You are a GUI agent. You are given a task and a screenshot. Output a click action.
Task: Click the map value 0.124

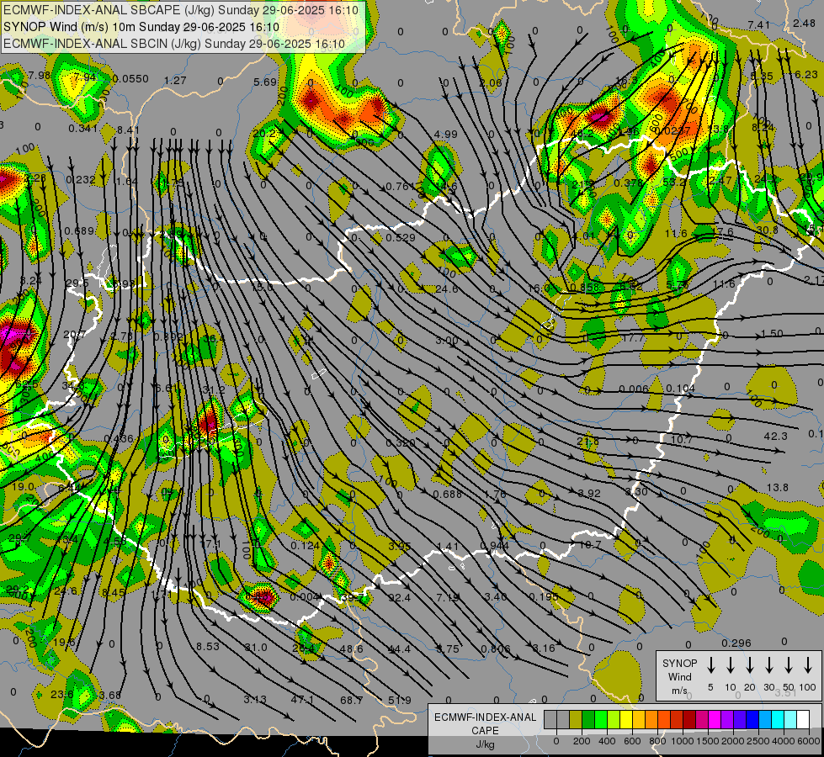click(x=306, y=546)
